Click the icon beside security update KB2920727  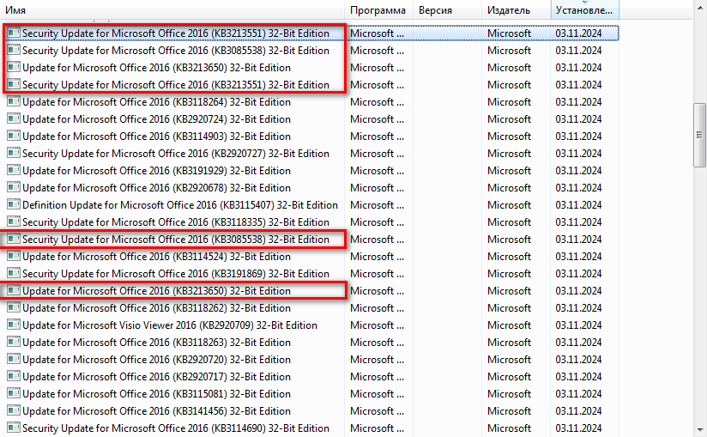14,154
